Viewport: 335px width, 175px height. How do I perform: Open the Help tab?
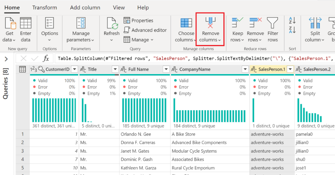click(143, 8)
